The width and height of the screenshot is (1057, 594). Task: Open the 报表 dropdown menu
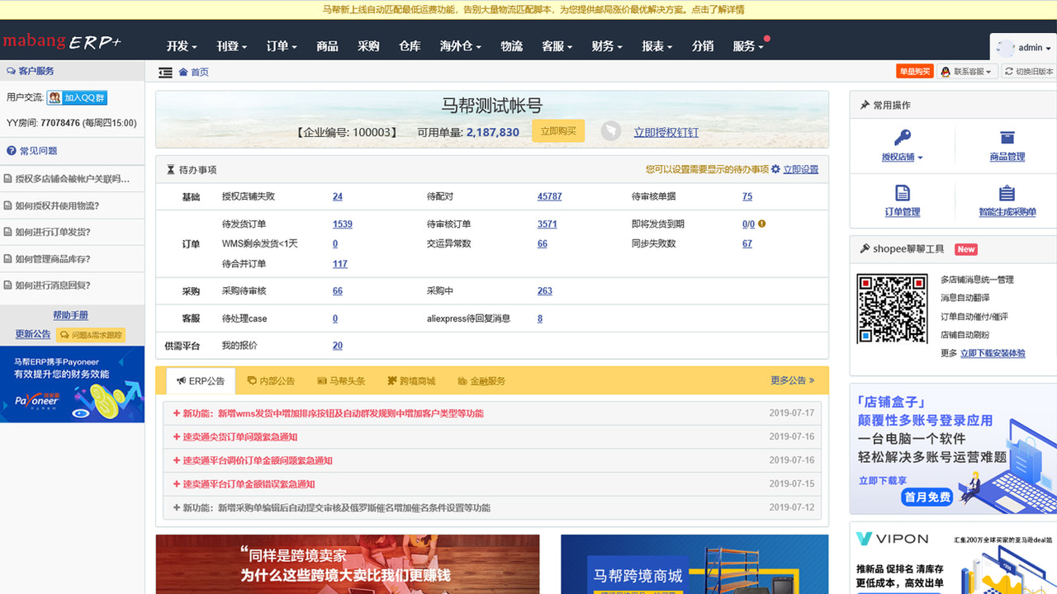click(657, 46)
